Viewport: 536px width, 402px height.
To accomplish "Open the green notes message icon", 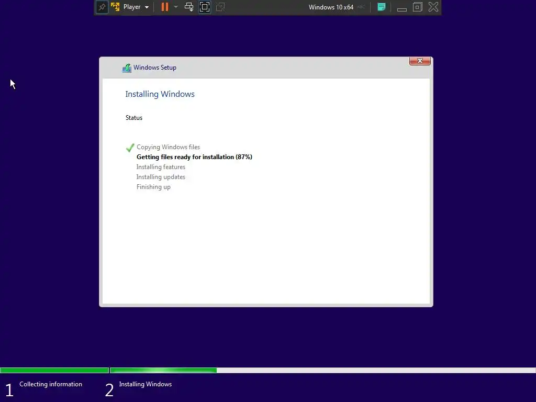I will tap(382, 7).
